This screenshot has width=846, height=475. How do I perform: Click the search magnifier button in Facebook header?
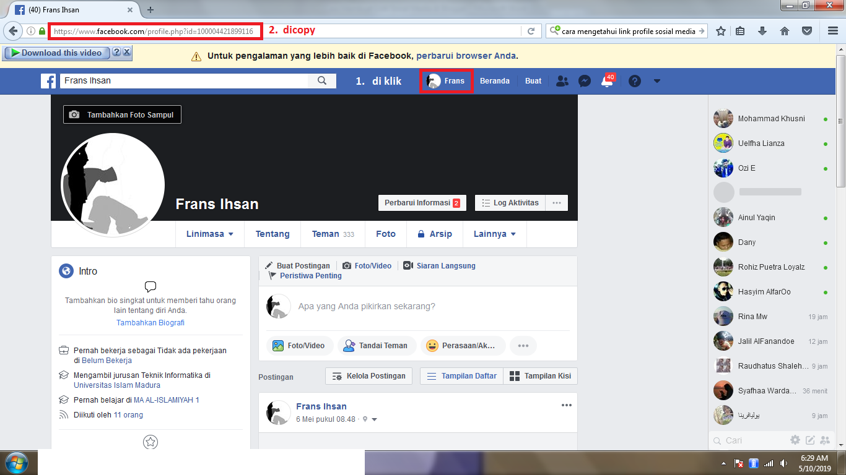[322, 81]
